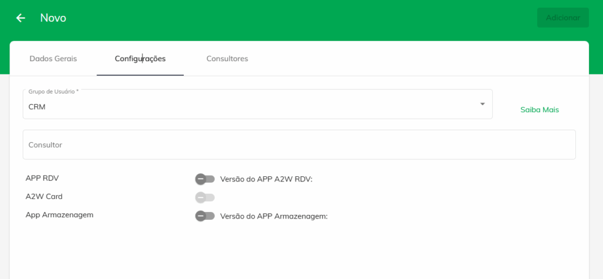
Task: Enable the APP RDV toggle switch
Action: [205, 179]
